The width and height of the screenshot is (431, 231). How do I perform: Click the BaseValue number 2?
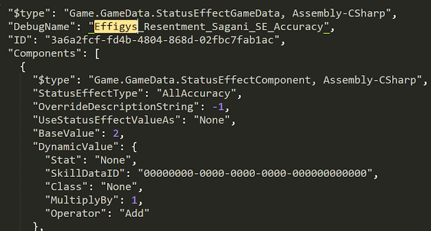pos(116,134)
